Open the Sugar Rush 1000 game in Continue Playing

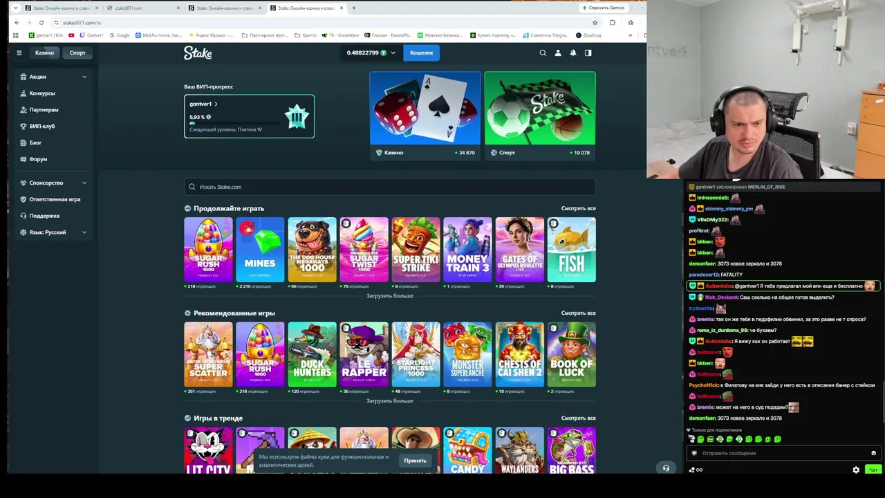208,250
